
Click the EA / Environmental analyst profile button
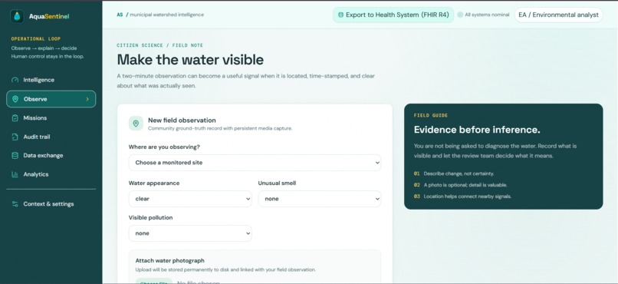click(x=558, y=15)
